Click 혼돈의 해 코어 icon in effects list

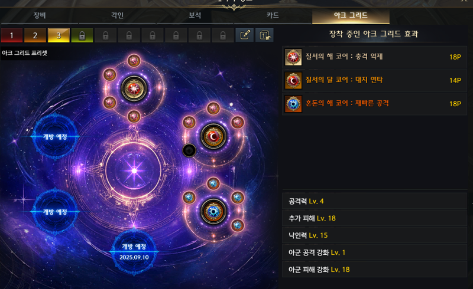293,104
